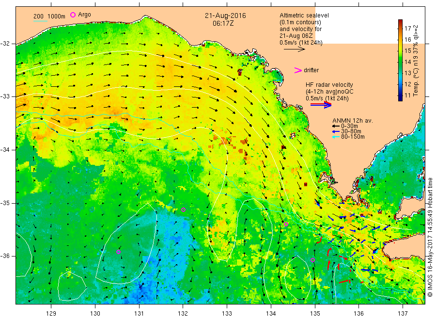The image size is (436, 320).
Task: Click the '(0.1m contours)' text
Action: tap(300, 22)
